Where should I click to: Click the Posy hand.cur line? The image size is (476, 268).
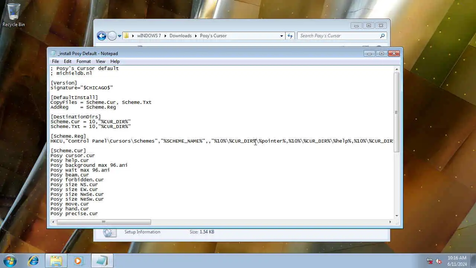[x=70, y=209]
